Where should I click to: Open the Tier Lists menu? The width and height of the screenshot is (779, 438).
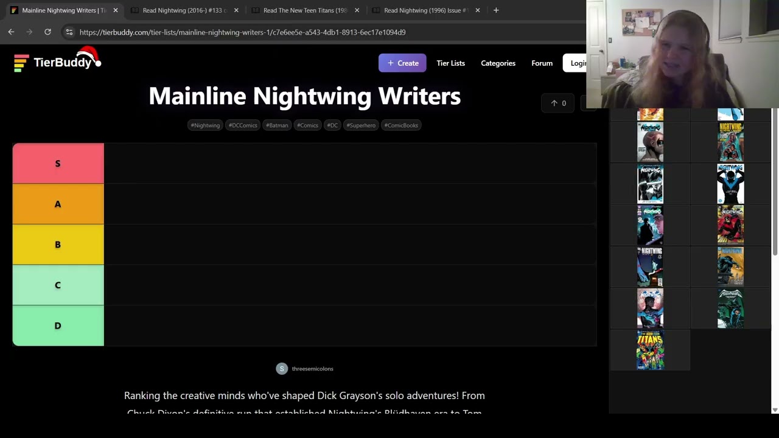tap(450, 63)
